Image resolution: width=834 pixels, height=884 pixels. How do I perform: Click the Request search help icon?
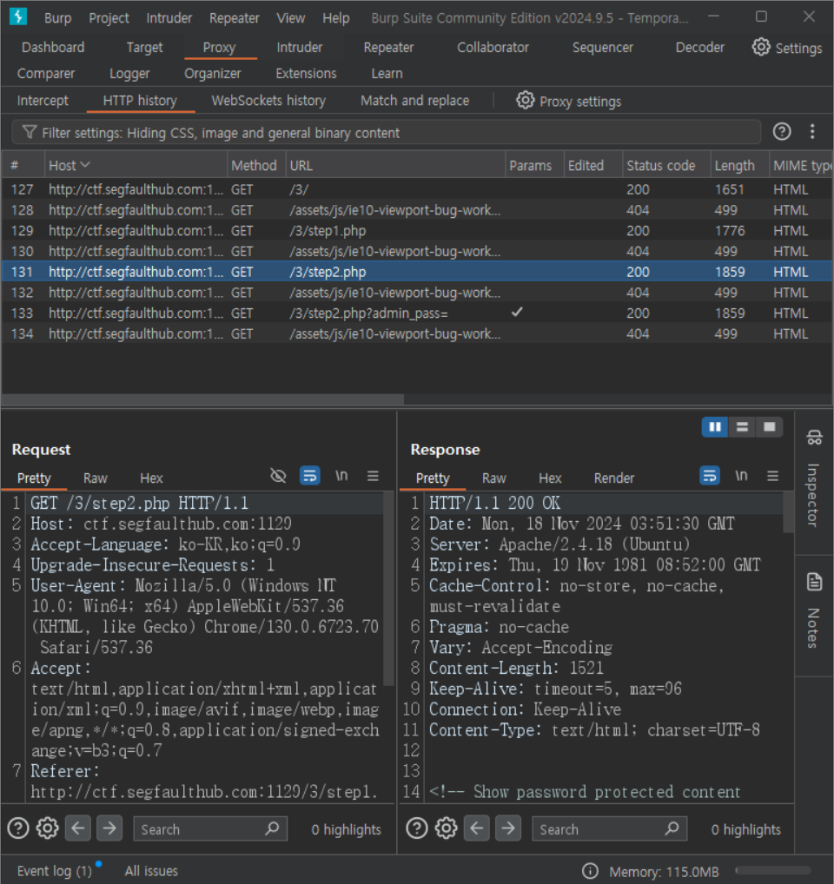coord(18,828)
